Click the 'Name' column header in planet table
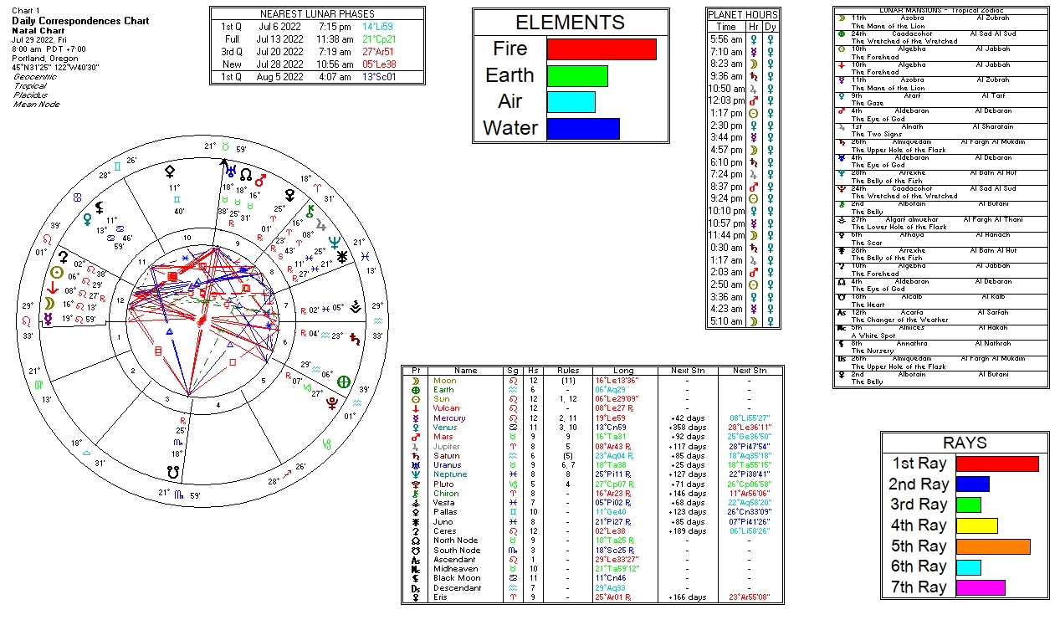The height and width of the screenshot is (620, 1060). [x=465, y=371]
